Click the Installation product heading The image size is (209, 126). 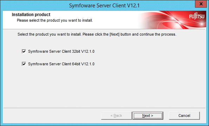31,15
